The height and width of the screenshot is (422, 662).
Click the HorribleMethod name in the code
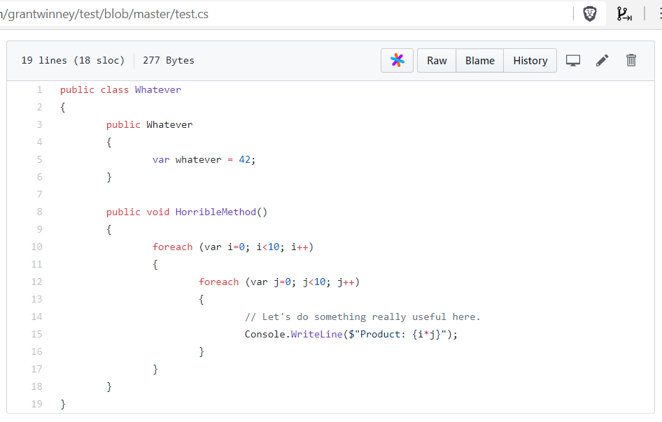[216, 212]
